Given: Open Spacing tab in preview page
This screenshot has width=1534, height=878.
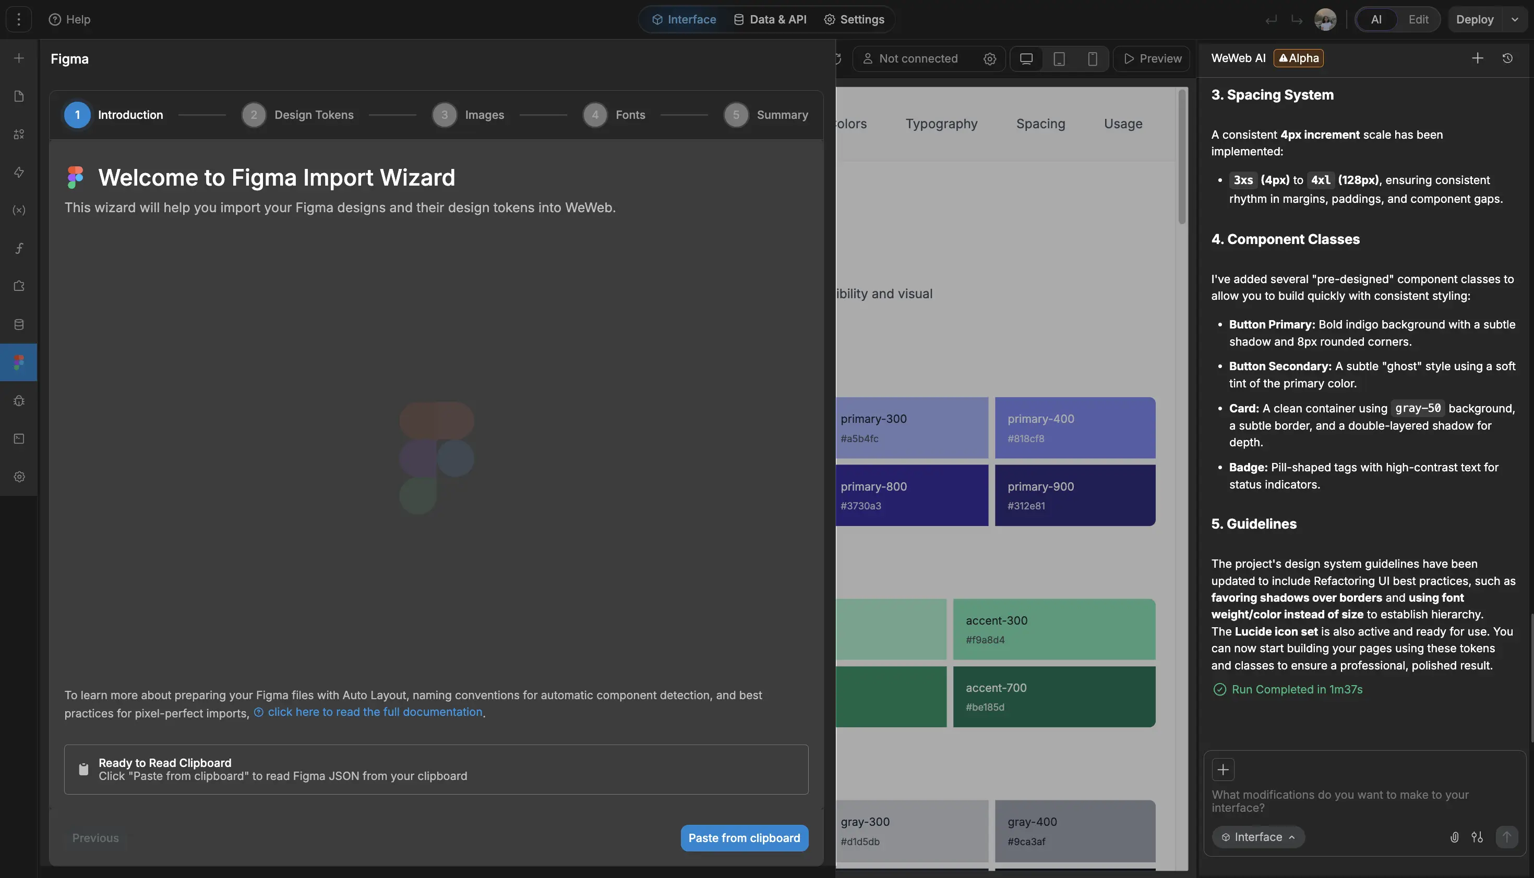Looking at the screenshot, I should [1040, 124].
